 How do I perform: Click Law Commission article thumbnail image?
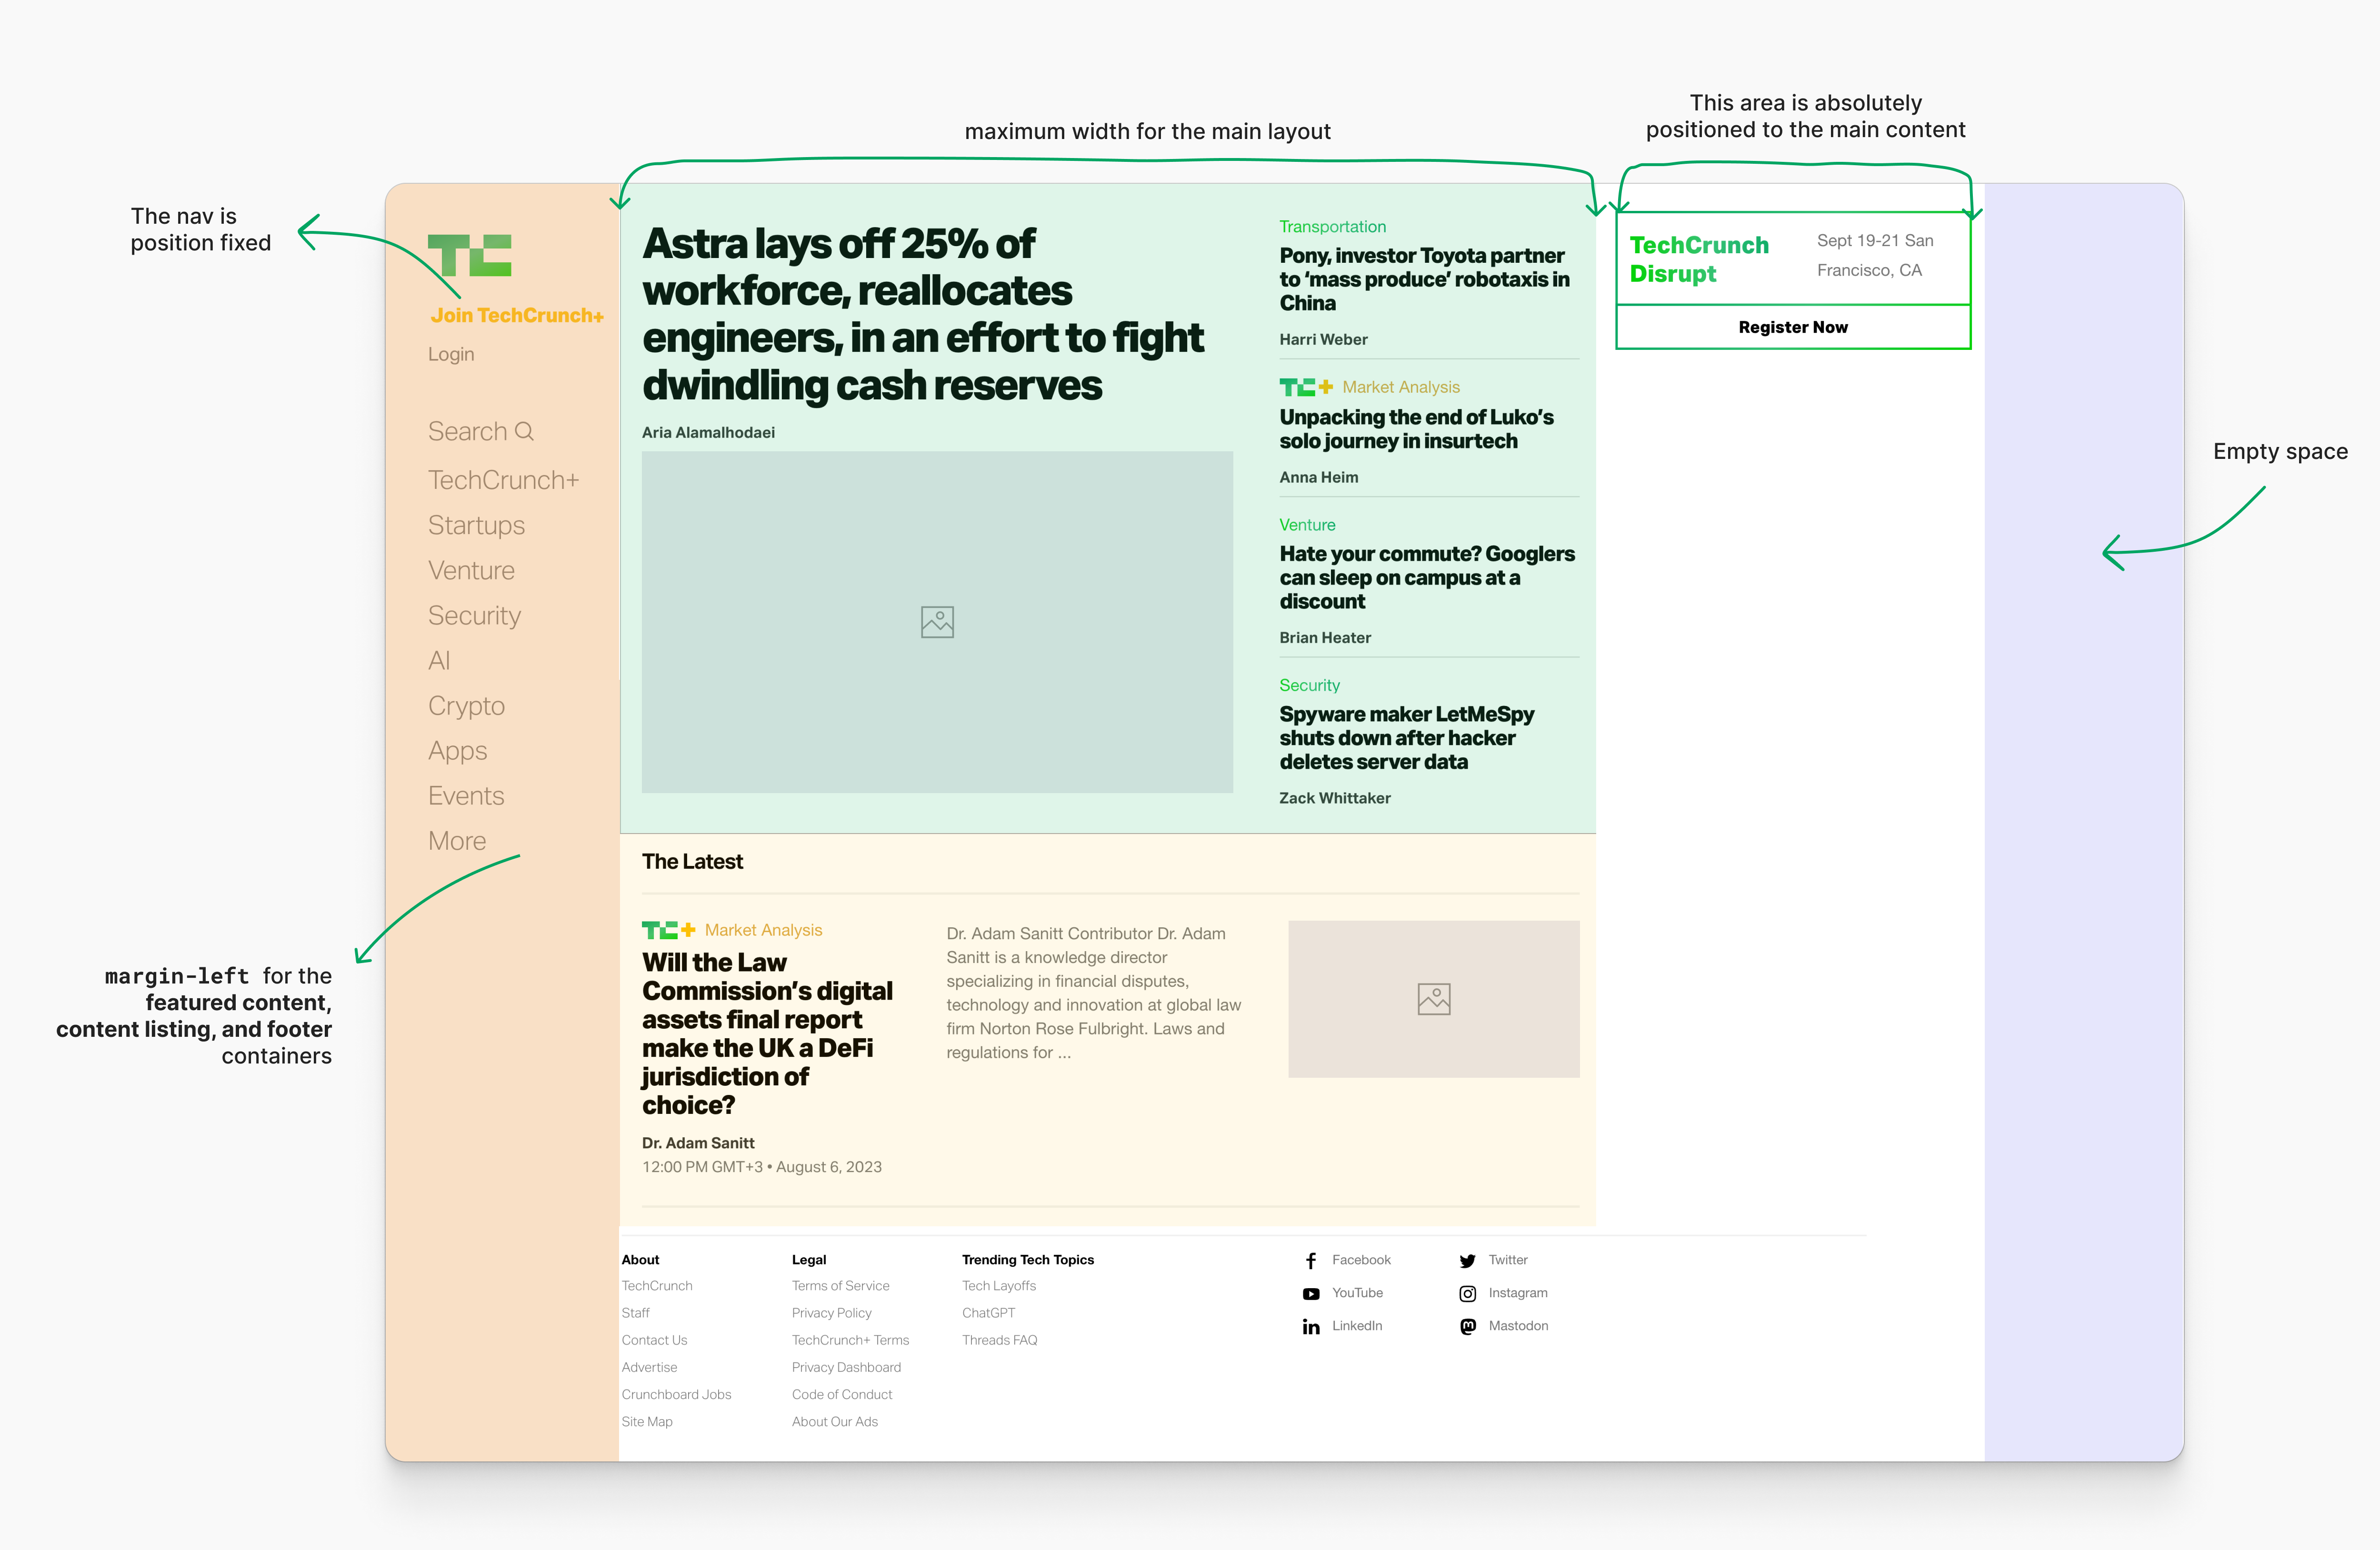point(1433,999)
